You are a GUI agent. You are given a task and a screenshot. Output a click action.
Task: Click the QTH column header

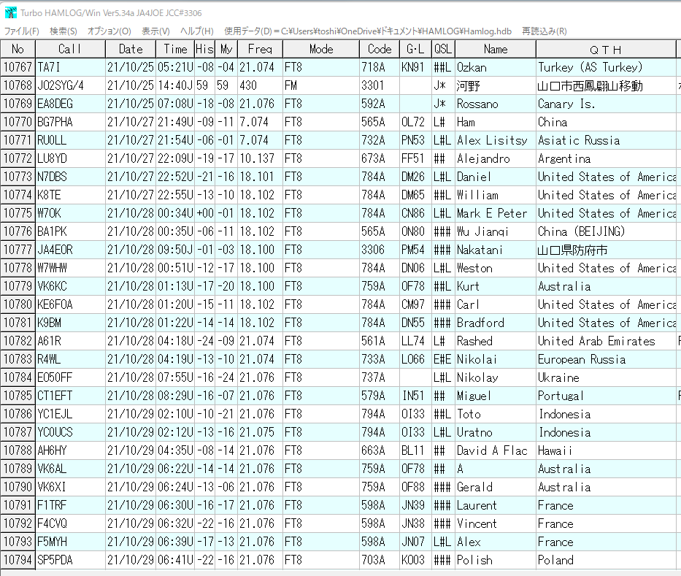coord(606,49)
